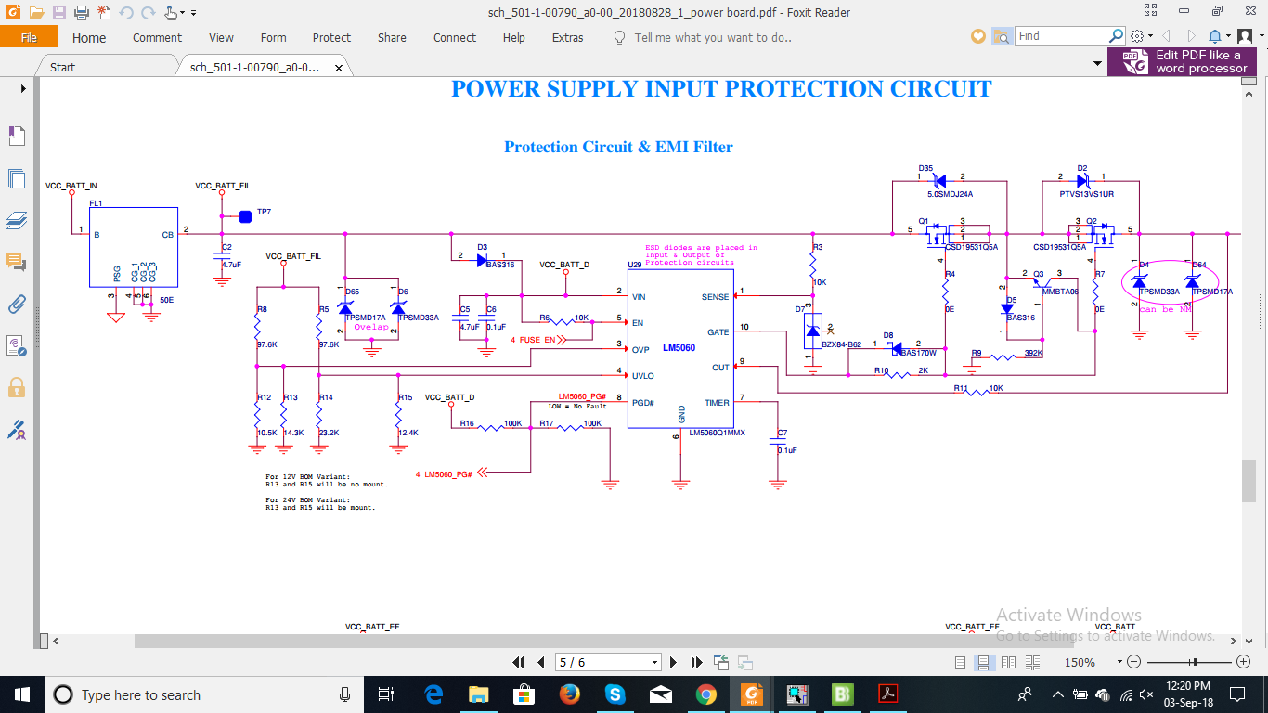Go to the next page
The width and height of the screenshot is (1268, 713).
click(675, 662)
